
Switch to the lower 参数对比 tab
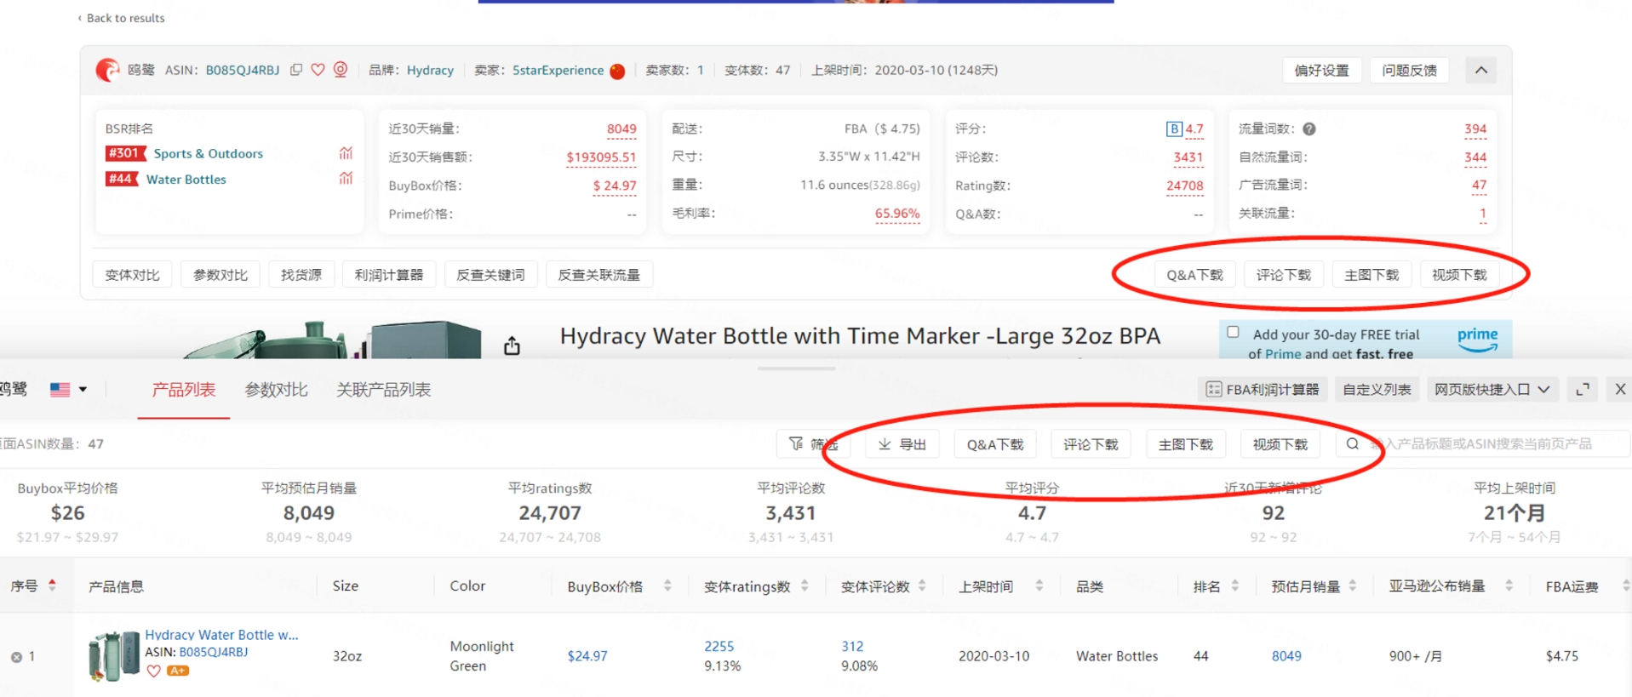[276, 390]
